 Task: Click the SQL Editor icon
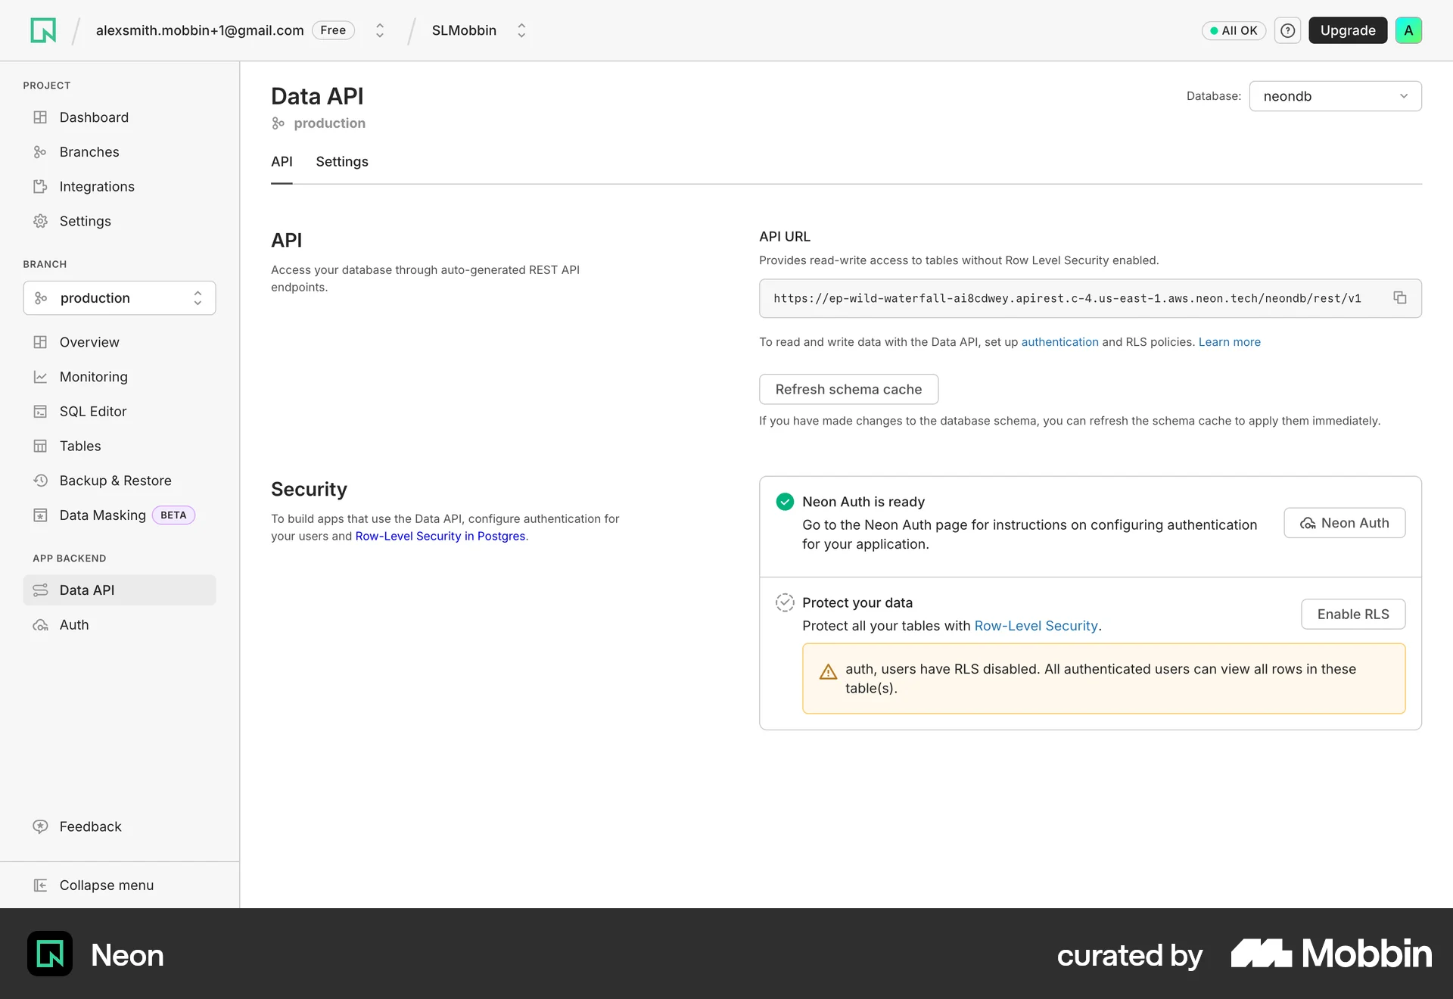[x=40, y=412]
